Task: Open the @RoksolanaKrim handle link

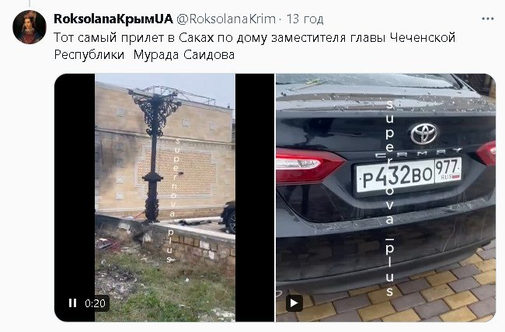Action: [x=226, y=19]
